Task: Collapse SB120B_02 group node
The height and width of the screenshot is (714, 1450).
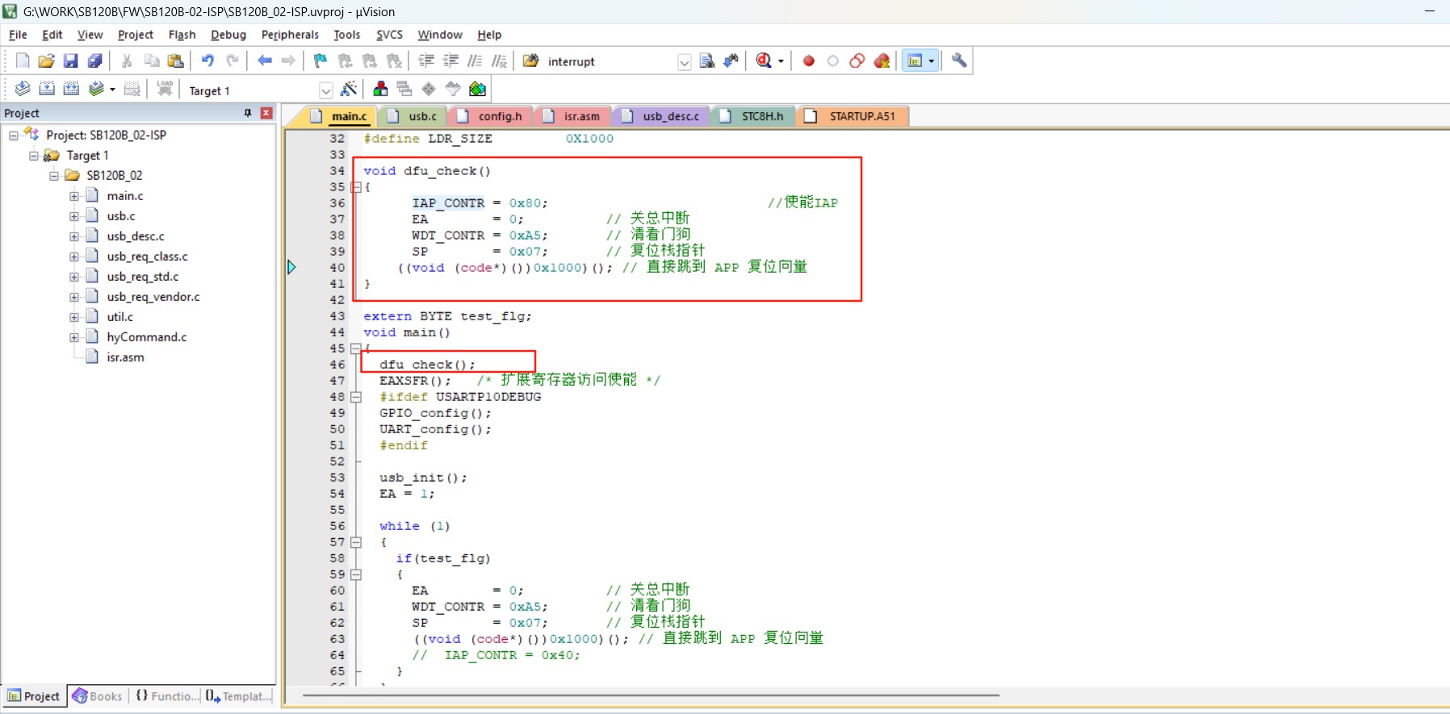Action: (x=54, y=175)
